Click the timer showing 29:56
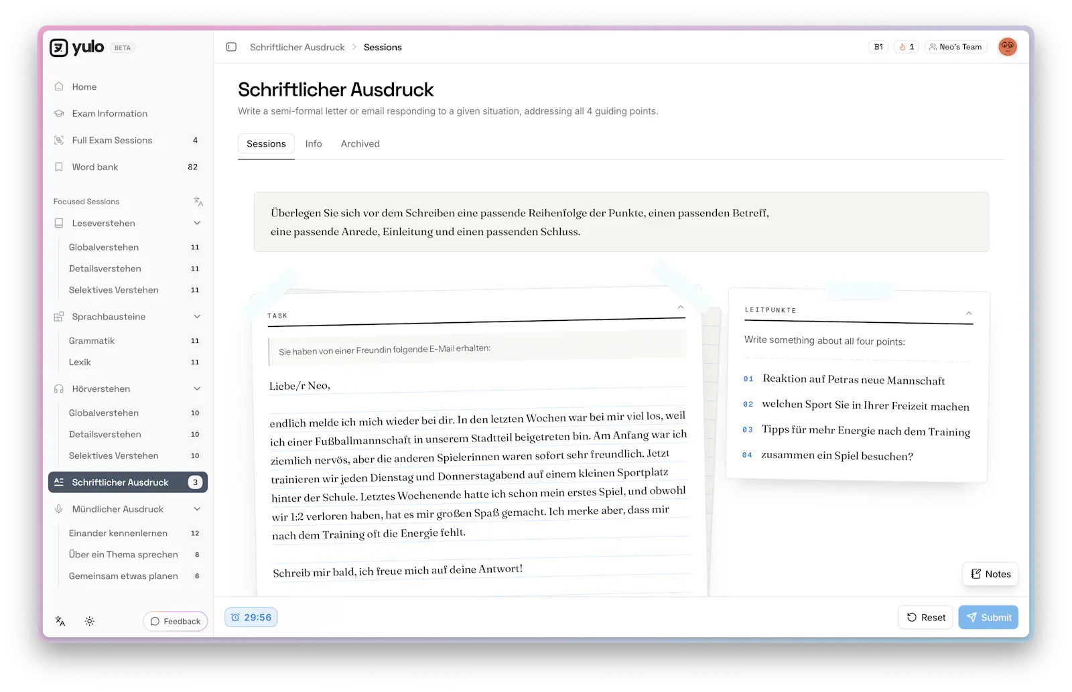 (x=251, y=618)
